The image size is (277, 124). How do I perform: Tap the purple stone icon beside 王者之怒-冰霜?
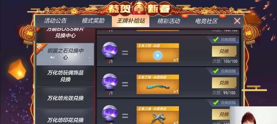110,51
